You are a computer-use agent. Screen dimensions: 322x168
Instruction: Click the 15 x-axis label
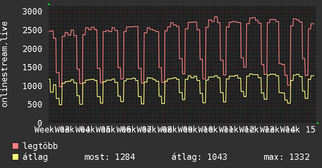tap(310, 130)
